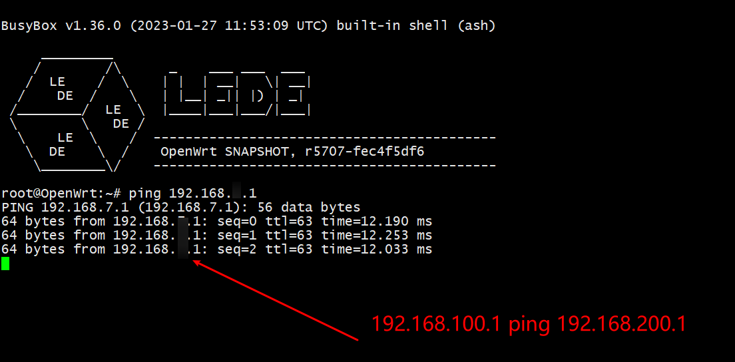This screenshot has height=362, width=735.
Task: Click the LEDE hexagon ASCII logo
Action: [77, 116]
